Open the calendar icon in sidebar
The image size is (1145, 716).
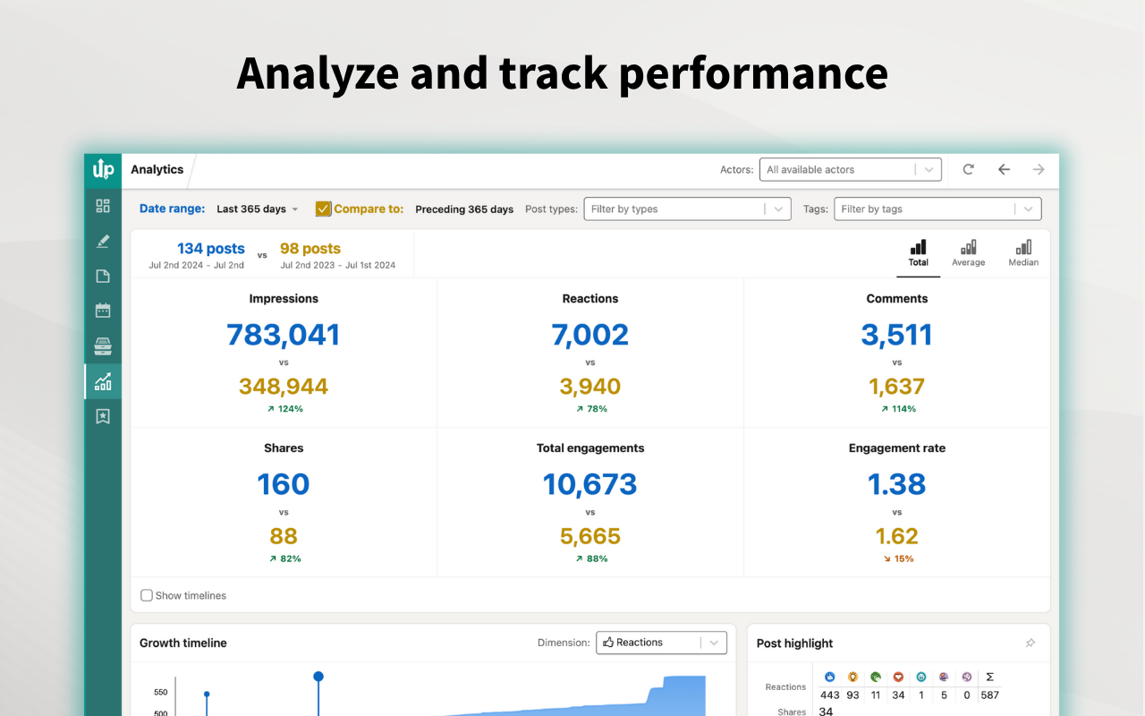[103, 311]
